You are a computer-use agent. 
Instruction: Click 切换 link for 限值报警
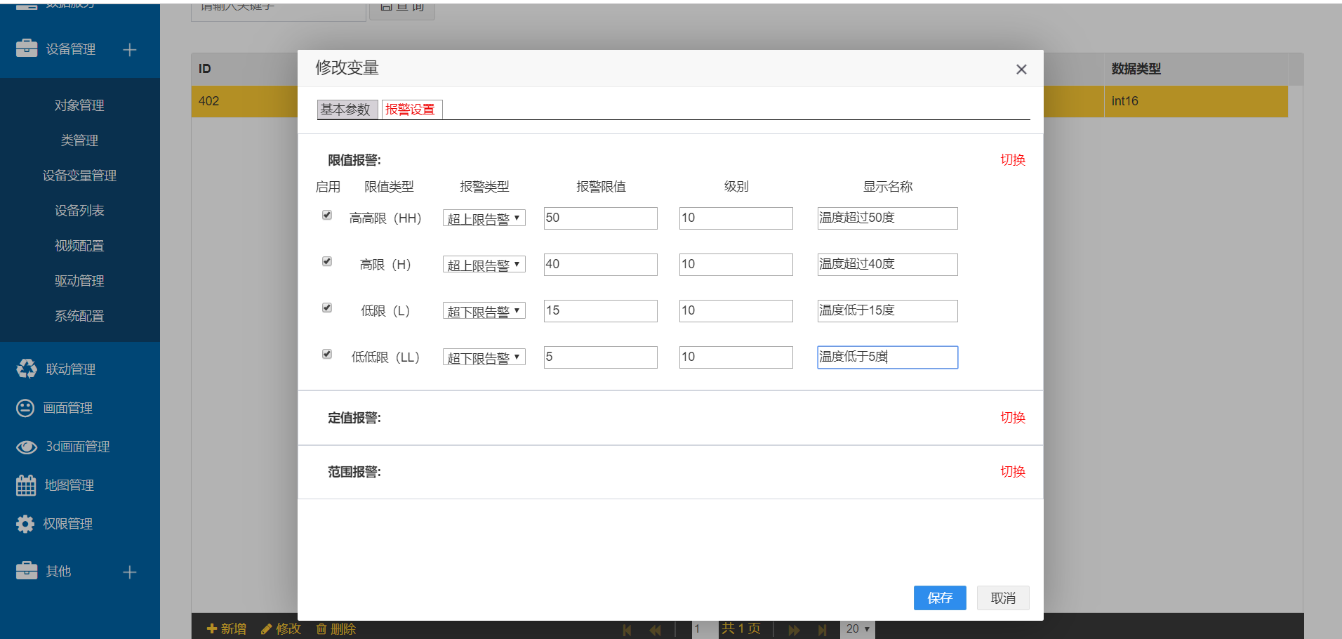pyautogui.click(x=1013, y=160)
